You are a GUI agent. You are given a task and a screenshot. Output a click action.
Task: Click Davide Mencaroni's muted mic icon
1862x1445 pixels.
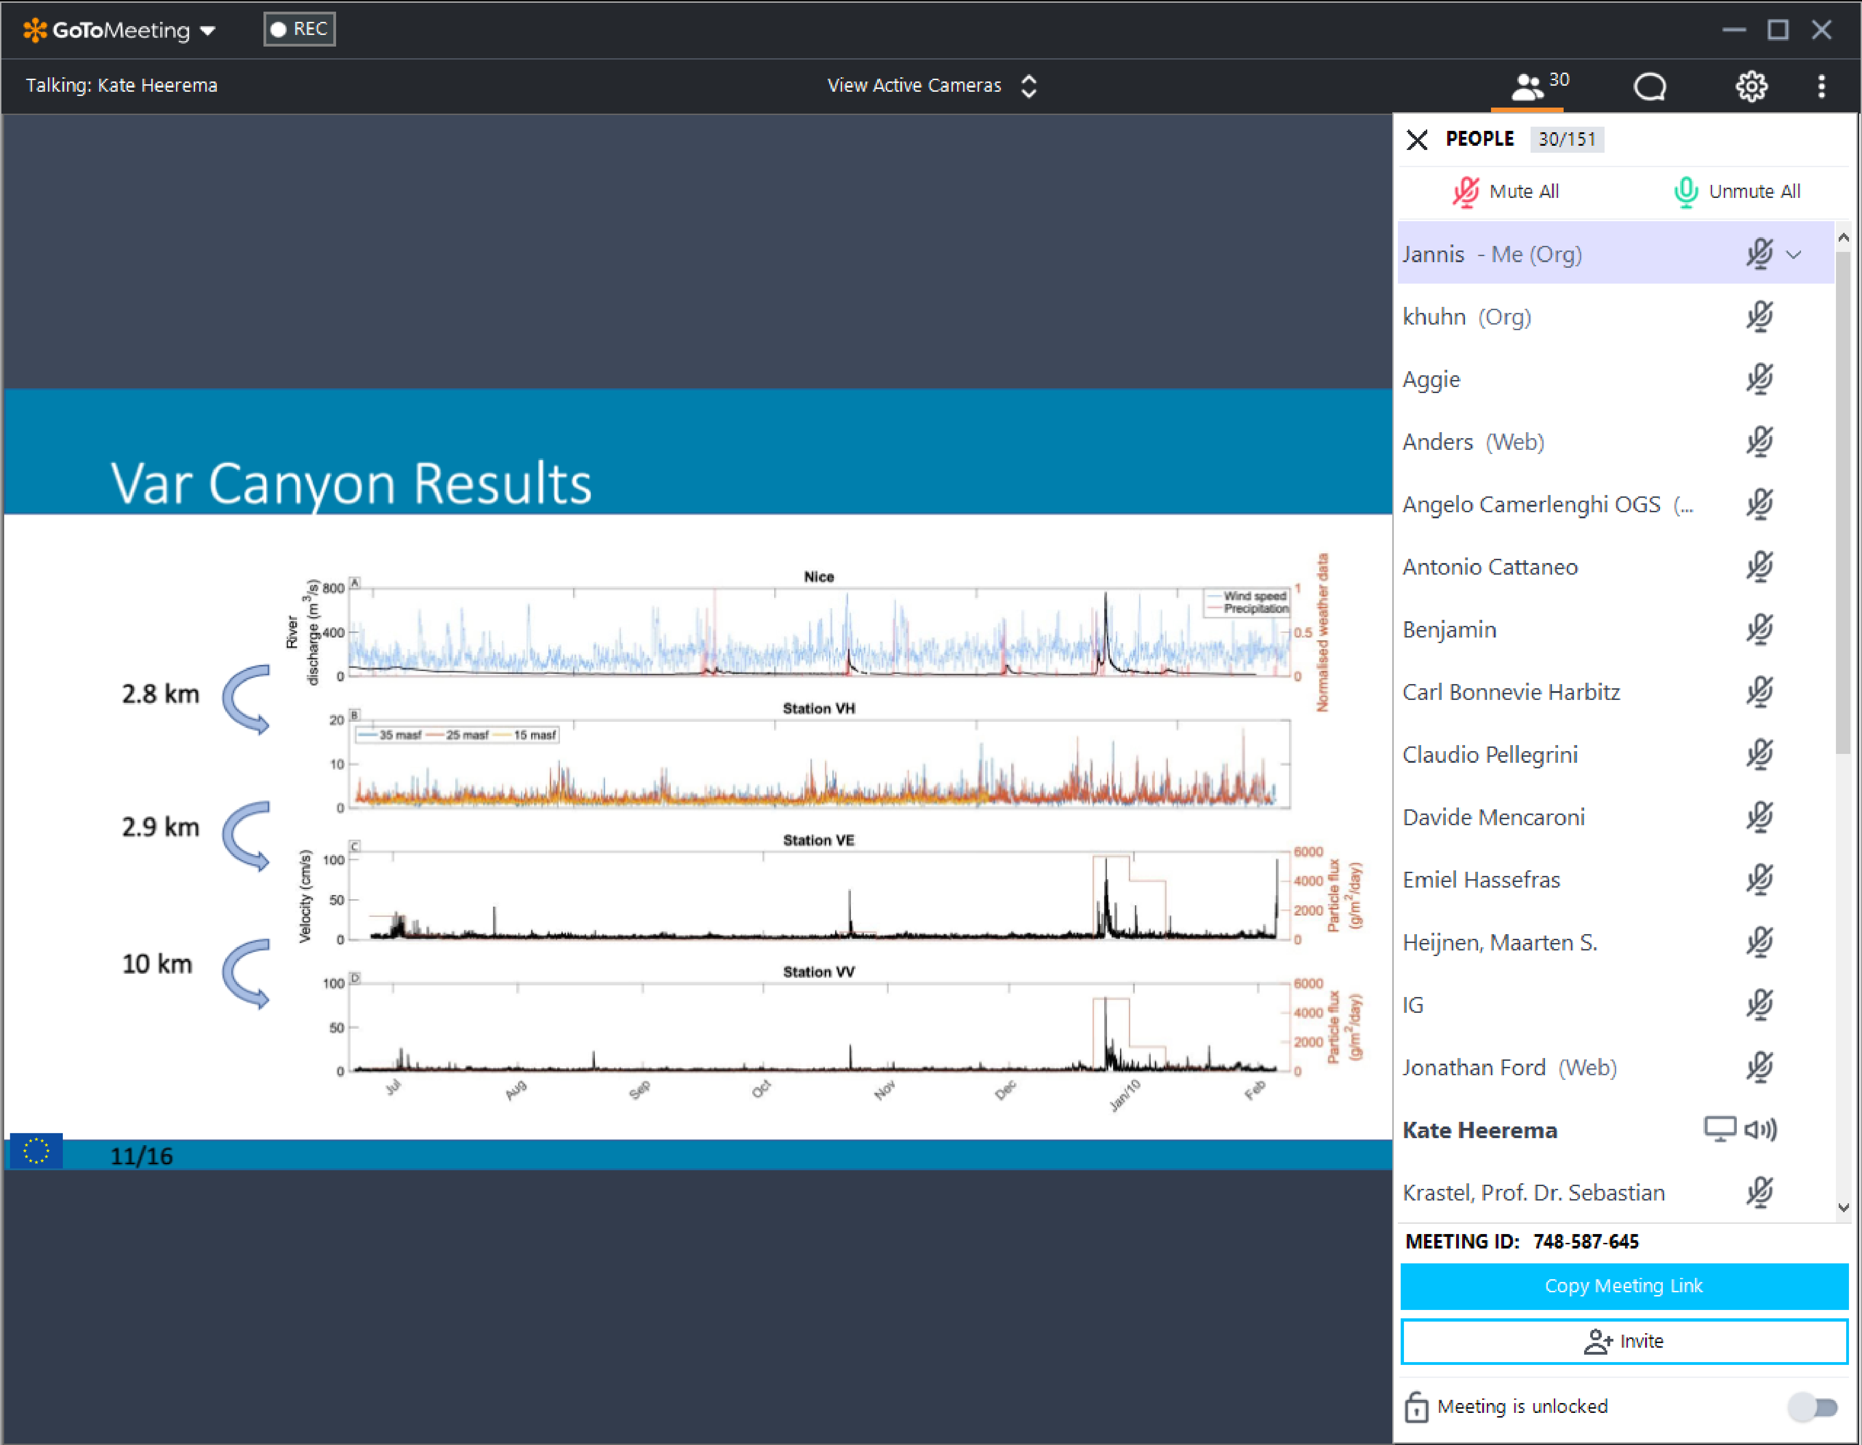(x=1759, y=816)
